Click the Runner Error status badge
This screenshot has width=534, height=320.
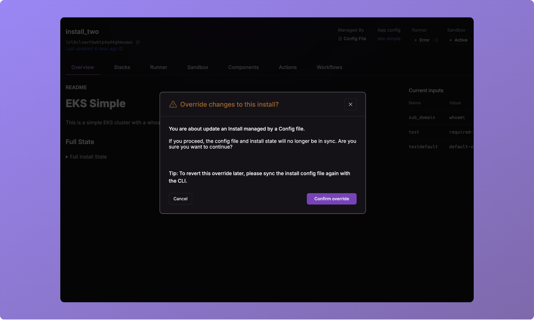click(x=422, y=40)
